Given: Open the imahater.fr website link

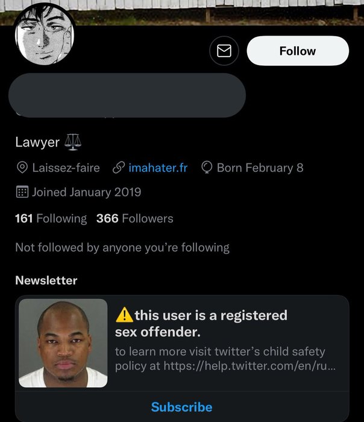Looking at the screenshot, I should 158,168.
